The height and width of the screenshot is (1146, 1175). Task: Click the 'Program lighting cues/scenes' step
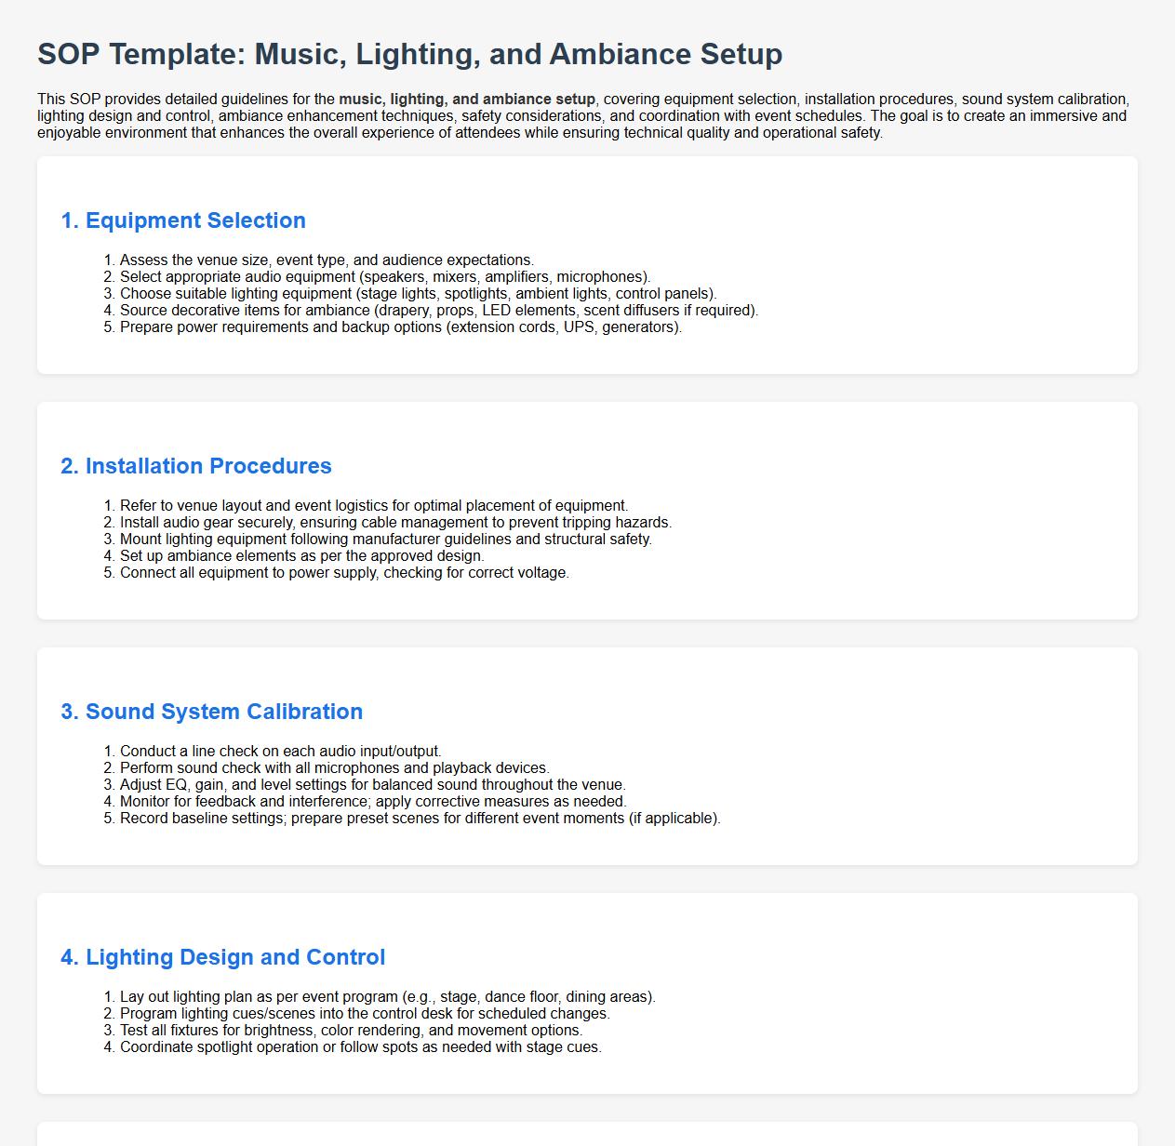365,1014
